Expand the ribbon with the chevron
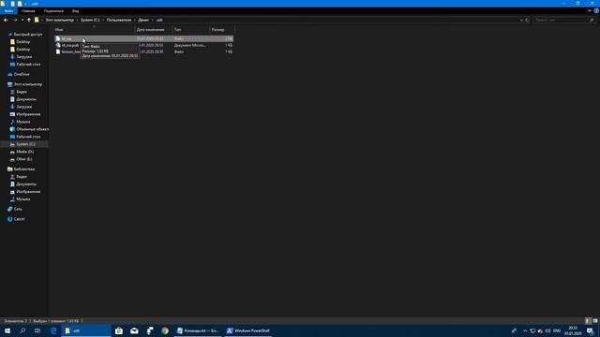 point(590,10)
